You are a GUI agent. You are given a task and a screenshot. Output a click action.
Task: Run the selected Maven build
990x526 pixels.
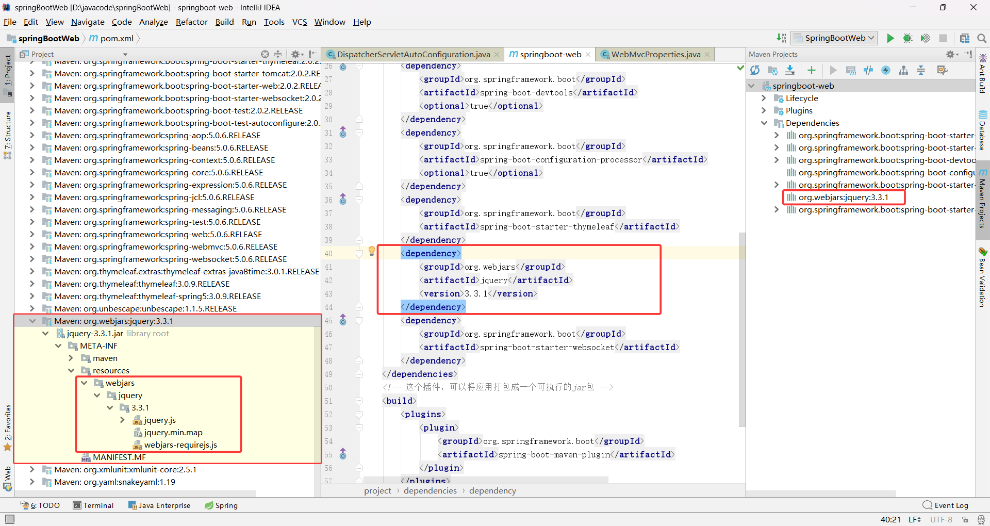pos(833,70)
